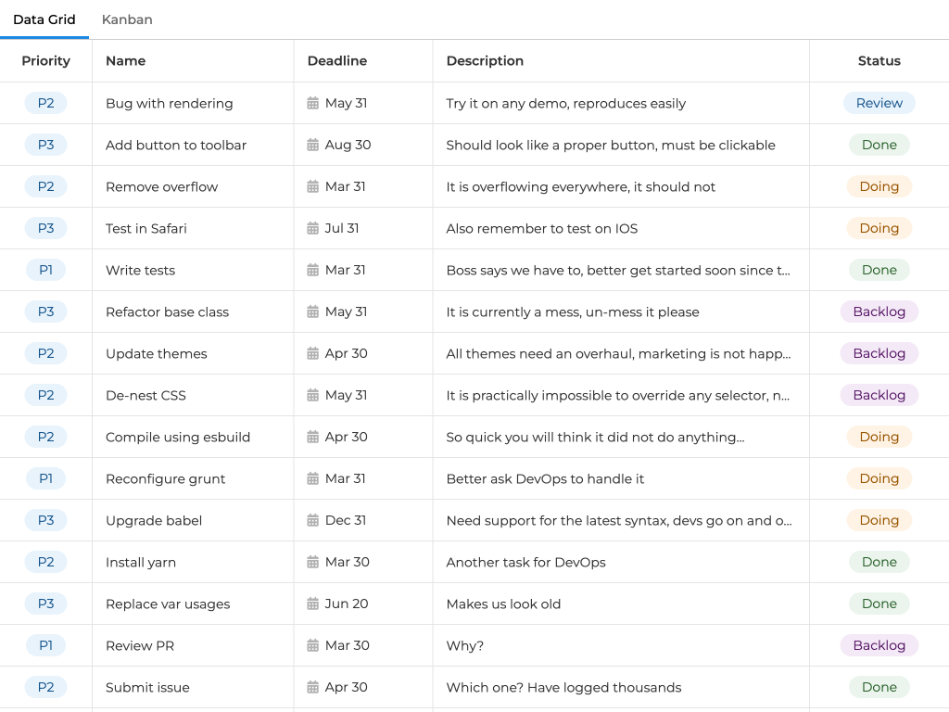Open the Compile using esbuild task name
Screen dimensions: 949x712
(178, 437)
